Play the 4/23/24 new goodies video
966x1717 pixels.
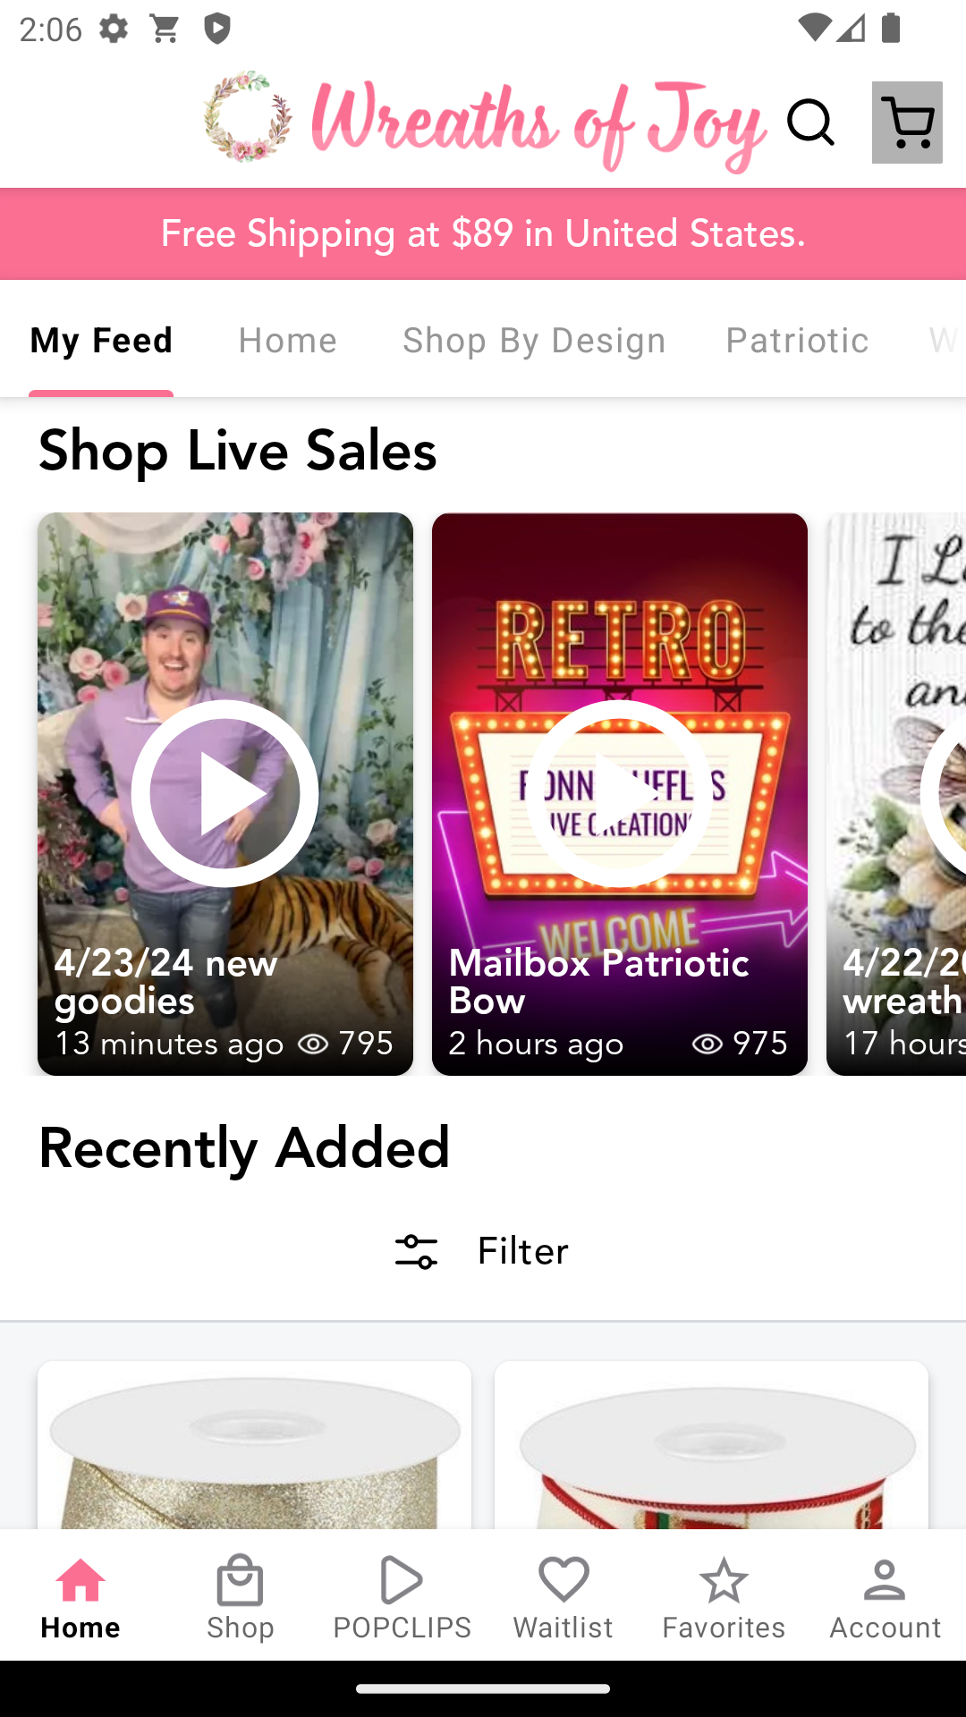click(x=225, y=793)
